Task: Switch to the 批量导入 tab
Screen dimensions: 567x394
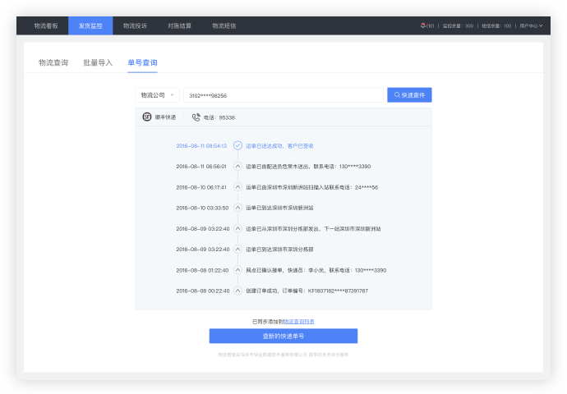Action: pyautogui.click(x=98, y=62)
